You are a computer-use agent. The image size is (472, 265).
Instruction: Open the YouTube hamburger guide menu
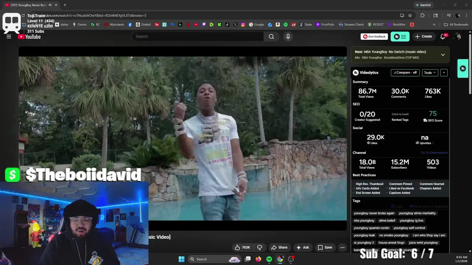click(9, 36)
